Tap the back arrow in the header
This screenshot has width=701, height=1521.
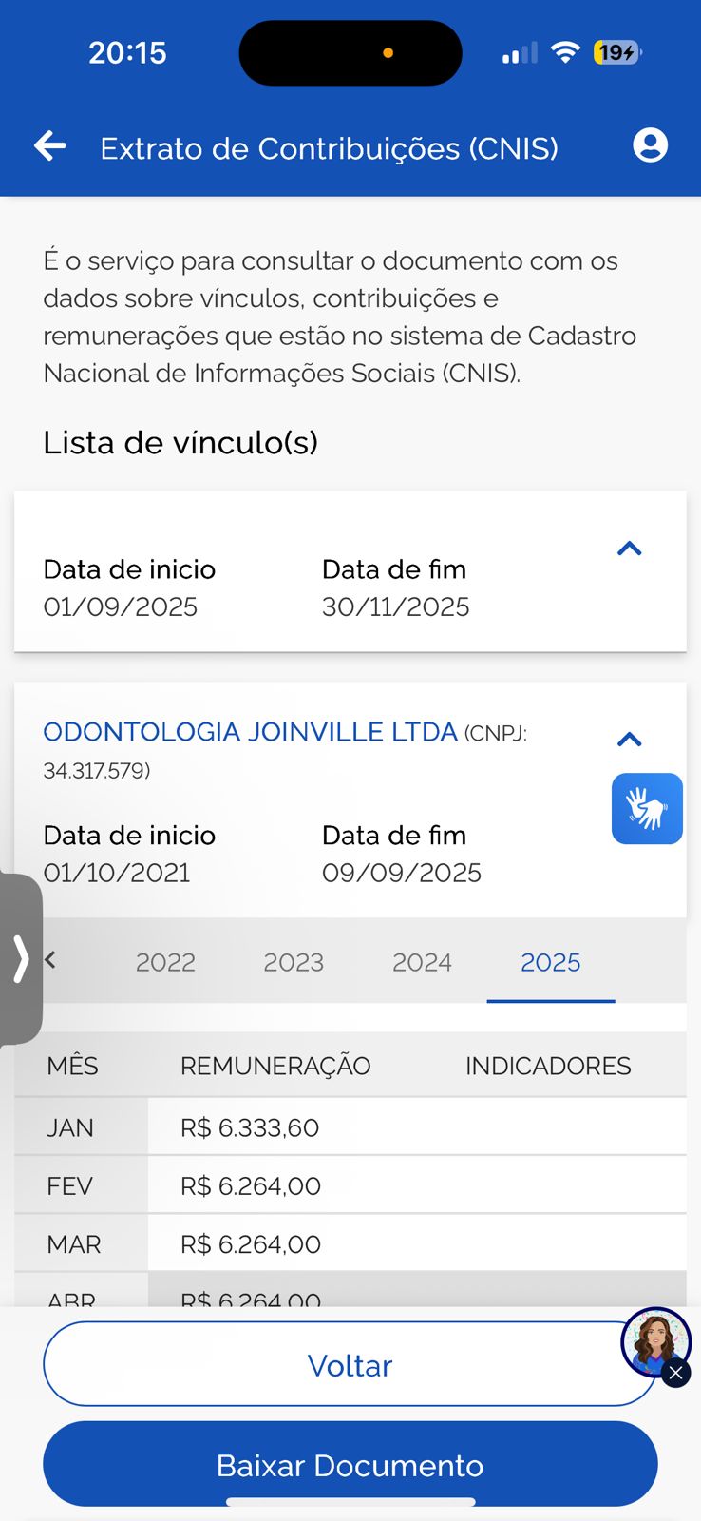point(50,146)
